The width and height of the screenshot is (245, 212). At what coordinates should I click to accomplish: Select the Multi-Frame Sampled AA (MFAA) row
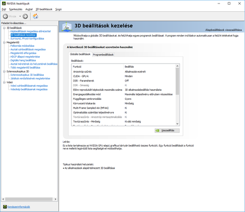124,108
